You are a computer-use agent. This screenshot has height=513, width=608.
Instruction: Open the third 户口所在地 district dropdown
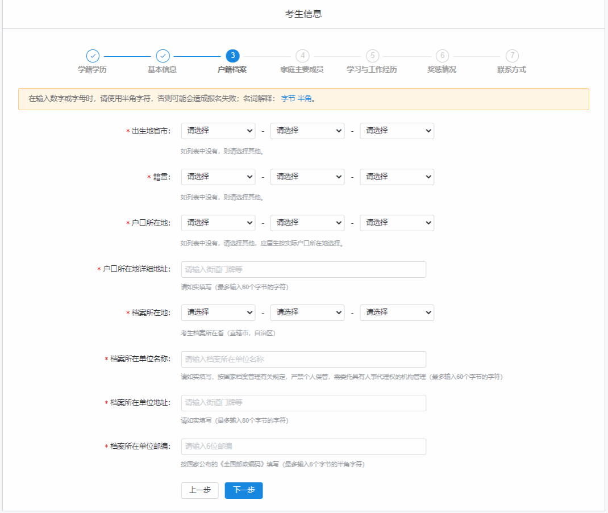click(397, 223)
